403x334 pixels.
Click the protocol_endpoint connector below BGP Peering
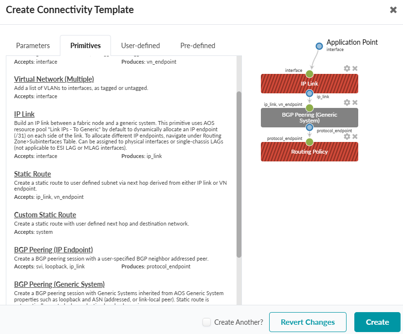point(309,128)
